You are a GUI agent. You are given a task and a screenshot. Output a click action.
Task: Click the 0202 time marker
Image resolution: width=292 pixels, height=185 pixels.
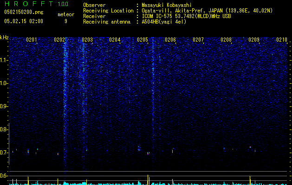59,39
